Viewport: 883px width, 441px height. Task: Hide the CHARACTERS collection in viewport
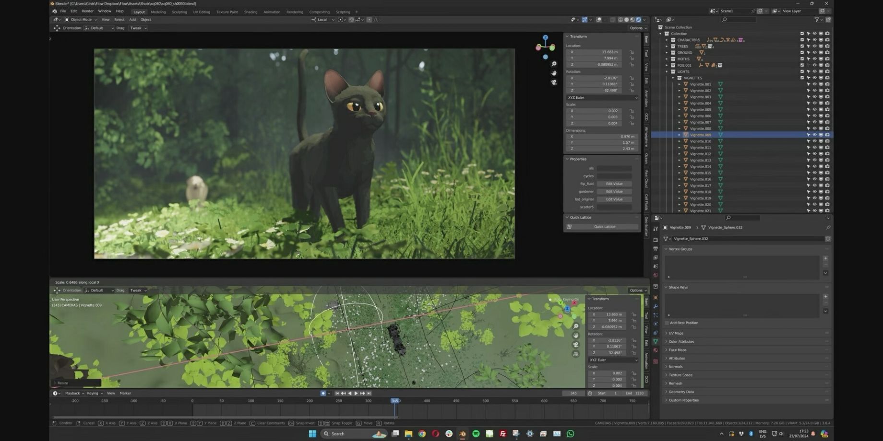tap(814, 40)
